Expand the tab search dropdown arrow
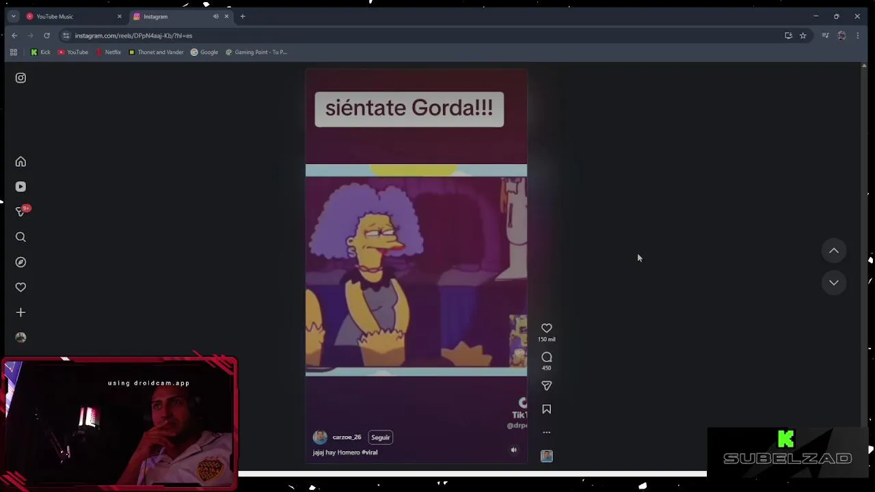Image resolution: width=875 pixels, height=492 pixels. 13,16
